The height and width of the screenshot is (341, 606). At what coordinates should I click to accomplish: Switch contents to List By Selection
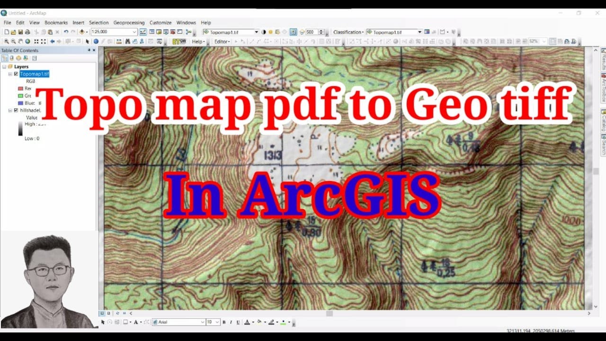point(26,58)
